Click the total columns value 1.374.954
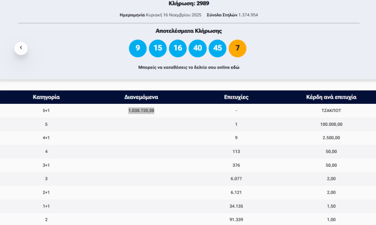 point(248,15)
